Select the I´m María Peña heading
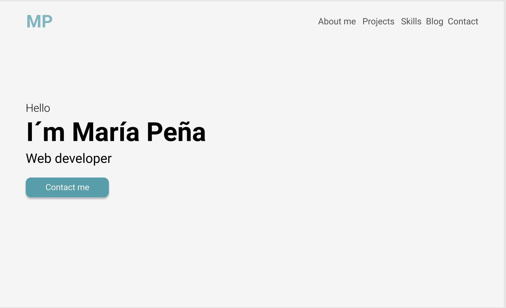 pos(116,132)
